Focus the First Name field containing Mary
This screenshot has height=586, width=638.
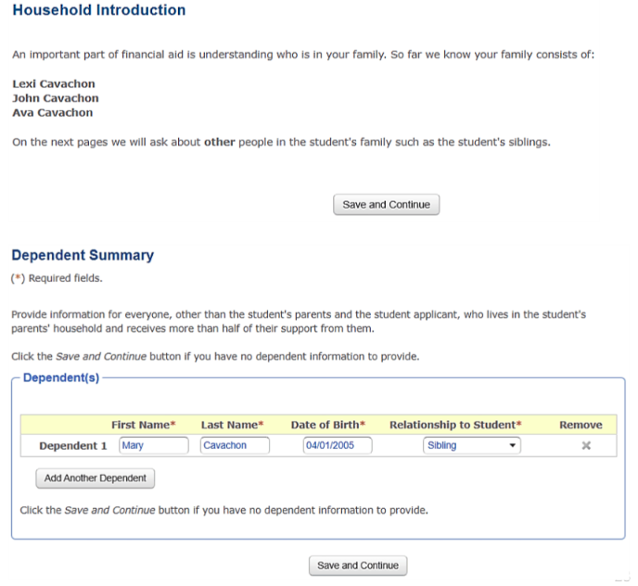[153, 446]
